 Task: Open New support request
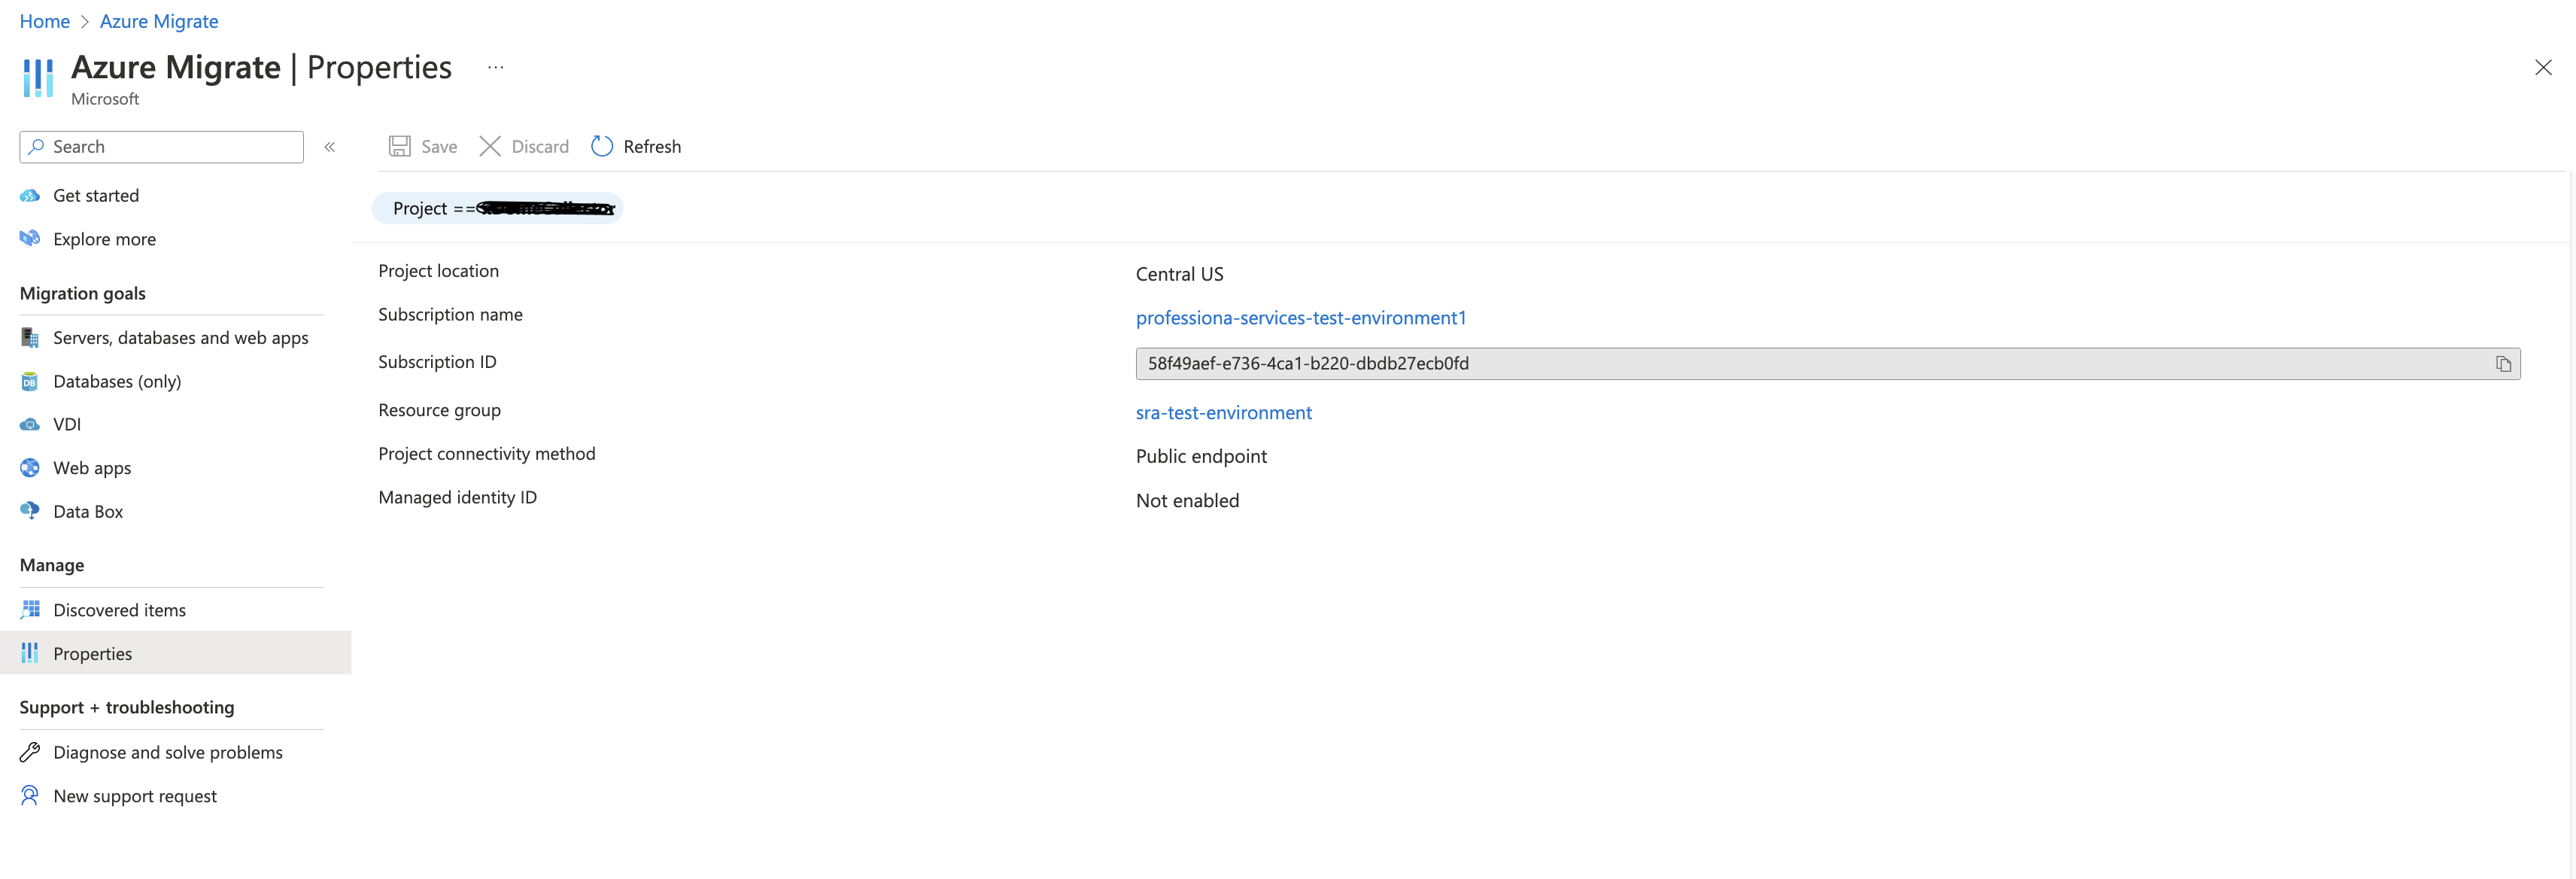click(135, 796)
